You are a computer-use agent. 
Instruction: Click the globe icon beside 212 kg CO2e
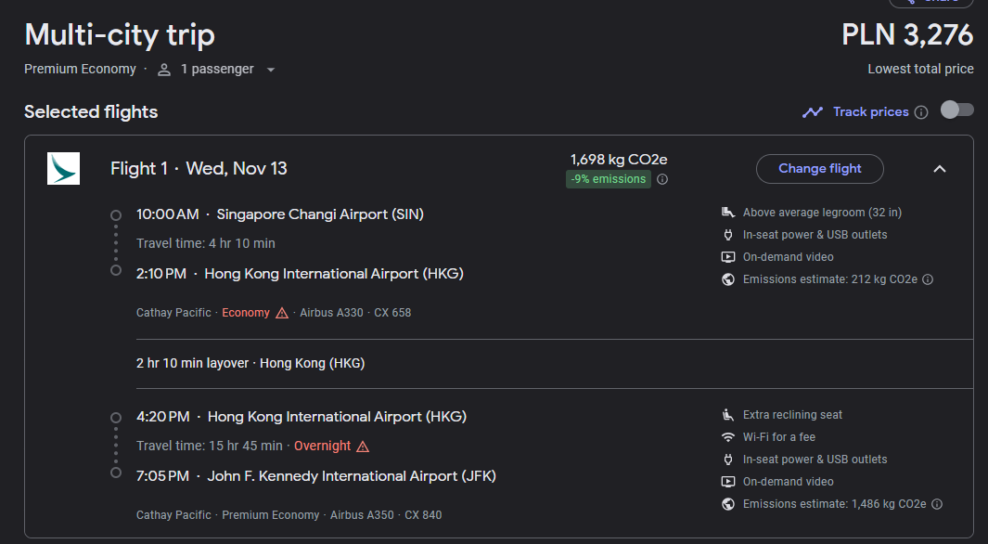coord(727,279)
